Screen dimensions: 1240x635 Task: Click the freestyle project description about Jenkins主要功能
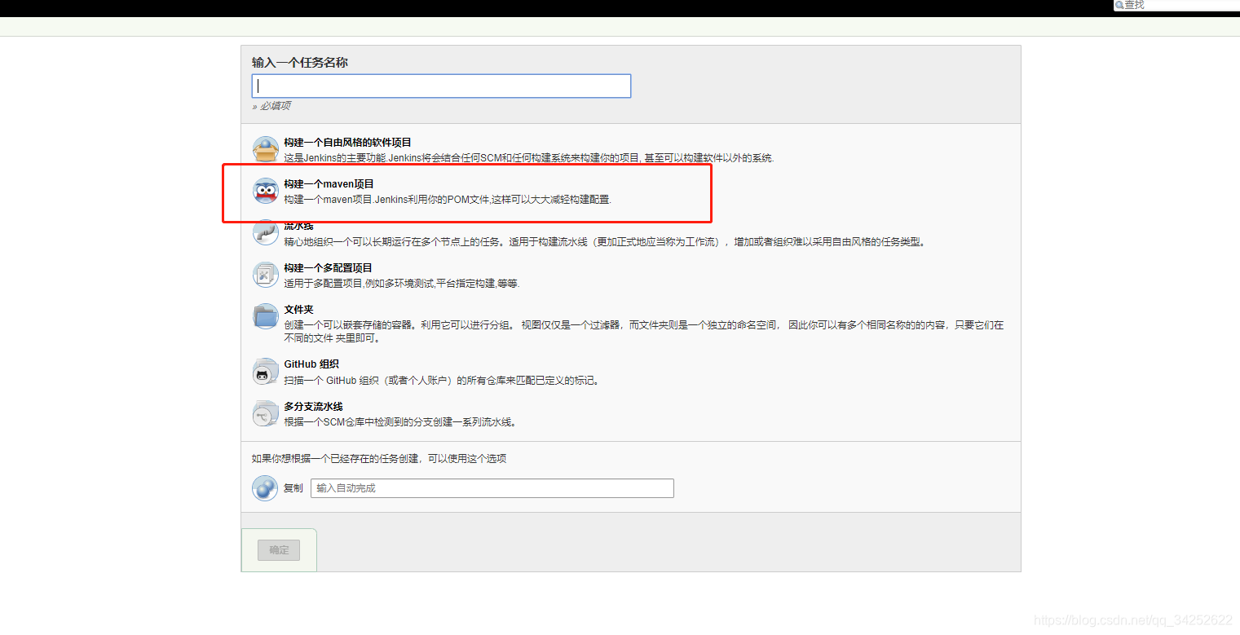(x=529, y=158)
